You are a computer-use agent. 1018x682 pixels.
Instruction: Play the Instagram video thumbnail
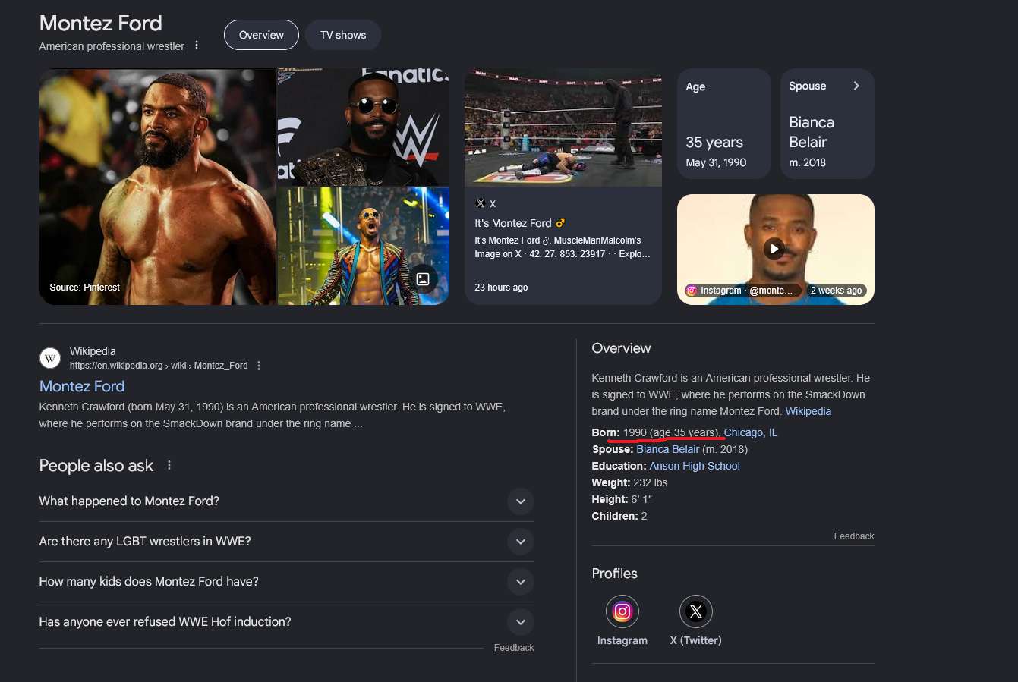click(x=774, y=249)
